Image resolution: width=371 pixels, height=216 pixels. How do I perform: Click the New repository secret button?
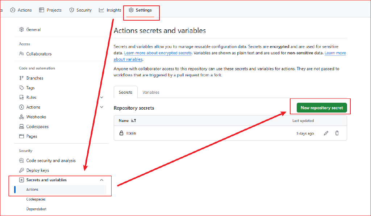[x=321, y=108]
